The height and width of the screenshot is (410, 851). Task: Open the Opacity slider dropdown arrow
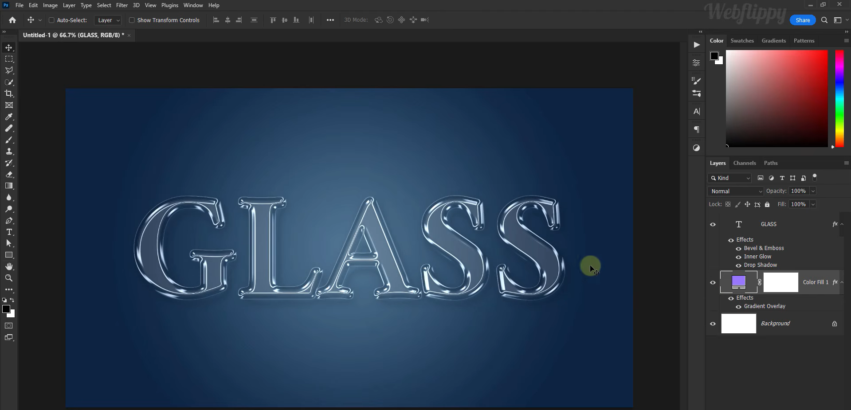[x=813, y=191]
